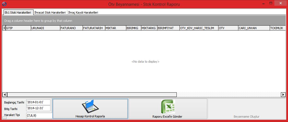Click the OTV_KDV_HARIC_TESLIM column header

[x=198, y=28]
